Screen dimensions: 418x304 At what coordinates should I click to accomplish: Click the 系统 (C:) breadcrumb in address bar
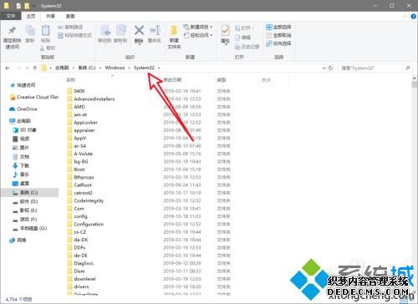tap(87, 68)
